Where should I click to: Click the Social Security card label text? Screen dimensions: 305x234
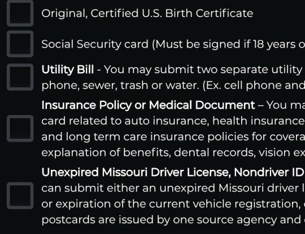pyautogui.click(x=95, y=44)
